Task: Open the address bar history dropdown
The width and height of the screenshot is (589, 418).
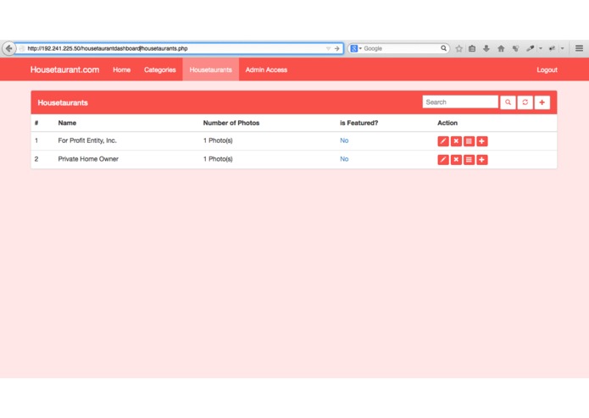Action: click(x=328, y=48)
